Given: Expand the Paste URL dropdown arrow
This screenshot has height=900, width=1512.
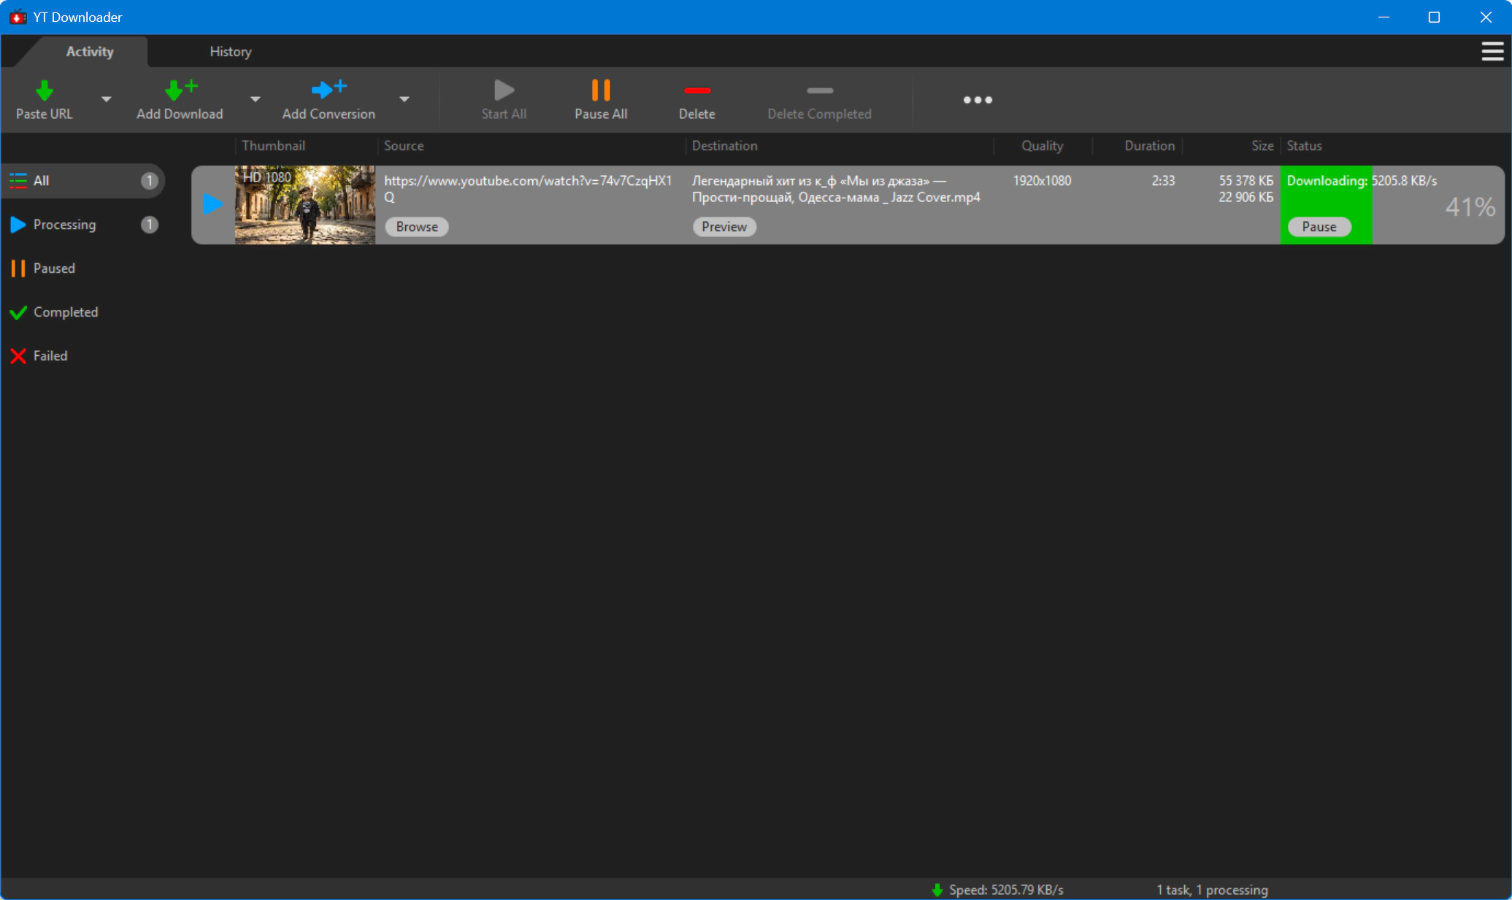Looking at the screenshot, I should tap(107, 99).
